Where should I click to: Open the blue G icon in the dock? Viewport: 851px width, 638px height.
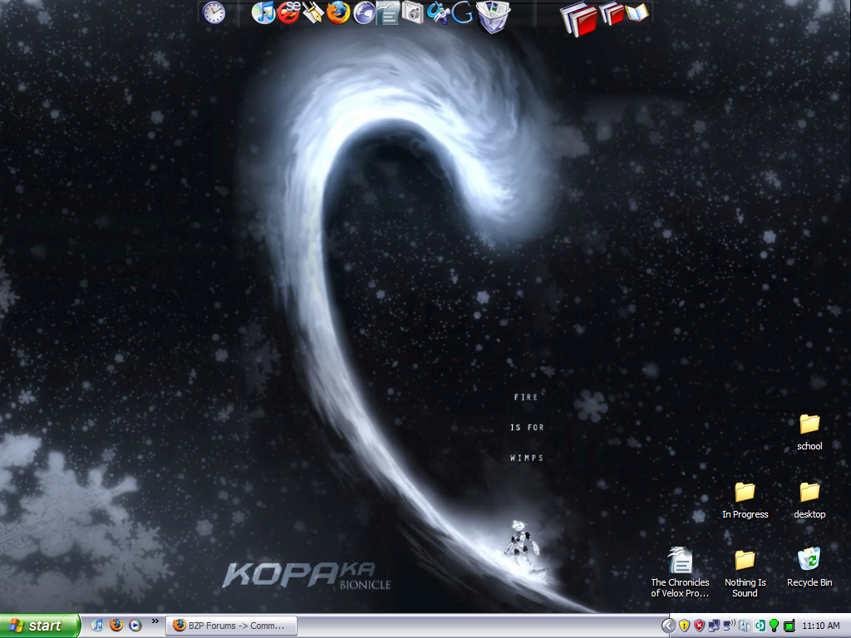click(x=463, y=13)
